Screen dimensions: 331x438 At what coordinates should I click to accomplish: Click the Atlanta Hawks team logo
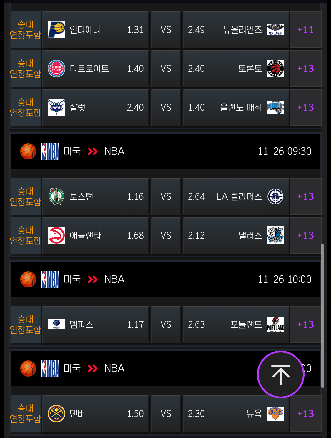pyautogui.click(x=56, y=235)
